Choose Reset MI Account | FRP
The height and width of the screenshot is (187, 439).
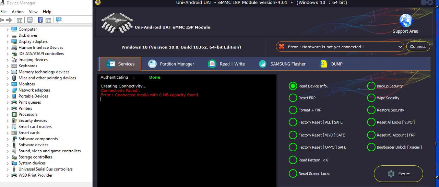pyautogui.click(x=371, y=135)
